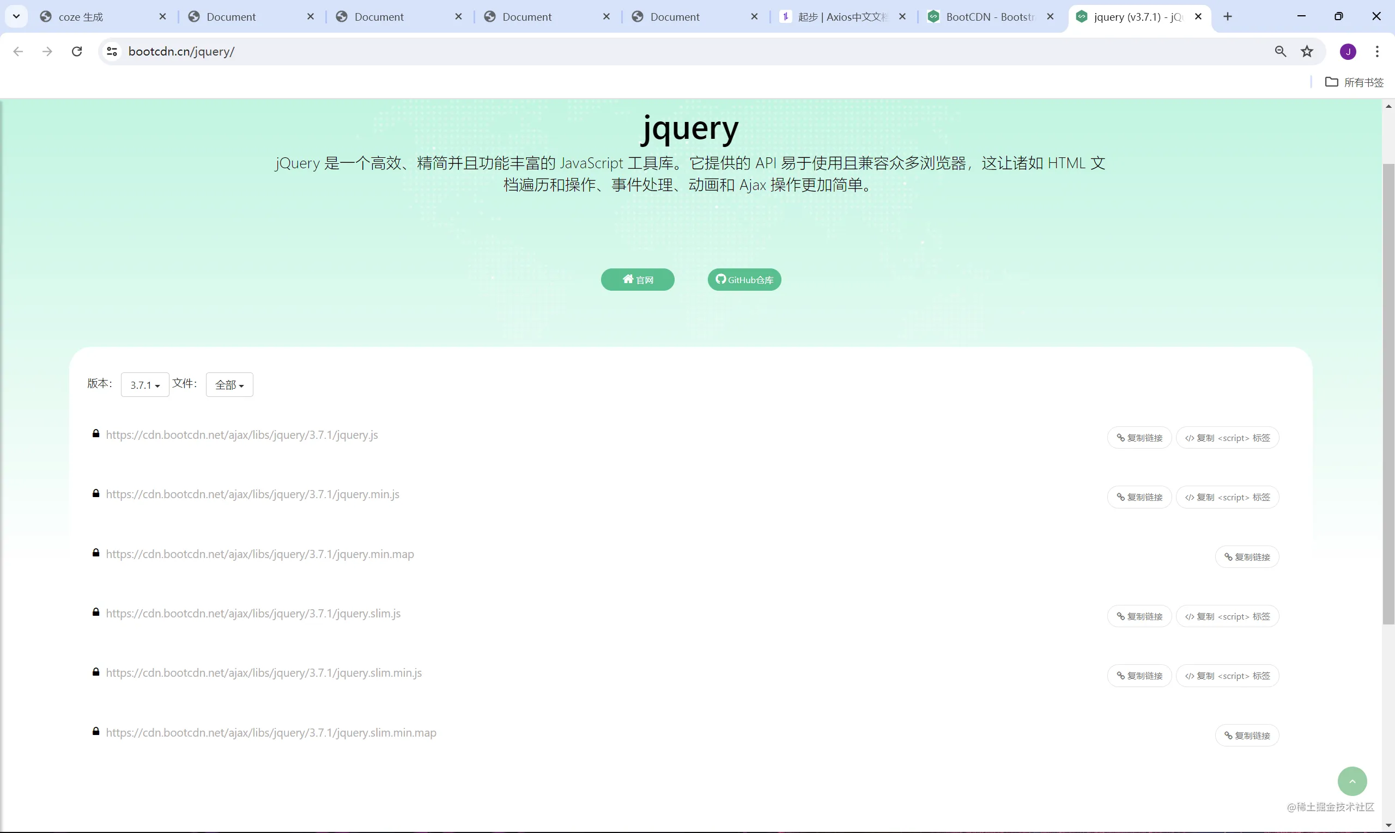The height and width of the screenshot is (833, 1395).
Task: Click 复制链接 for jquery.slim.min.map
Action: coord(1247,736)
